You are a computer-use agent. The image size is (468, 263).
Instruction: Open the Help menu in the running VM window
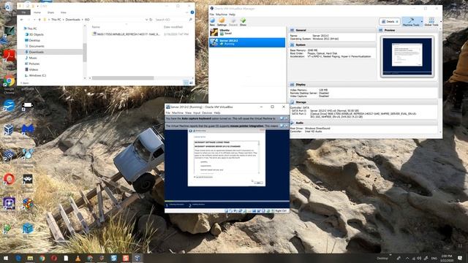point(217,113)
